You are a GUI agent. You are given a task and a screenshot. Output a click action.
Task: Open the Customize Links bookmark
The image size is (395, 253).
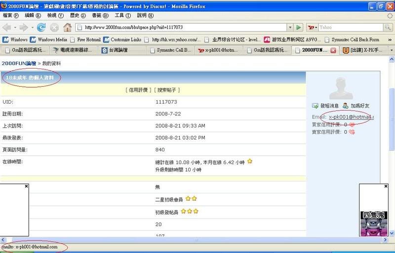(x=122, y=40)
